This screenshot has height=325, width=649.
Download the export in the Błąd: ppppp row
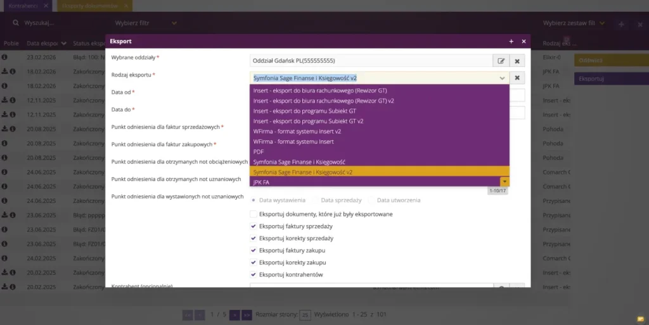pyautogui.click(x=4, y=215)
